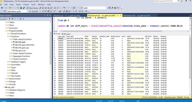This screenshot has height=102, width=192.
Task: Select the pay_spin database node
Action: point(11,87)
